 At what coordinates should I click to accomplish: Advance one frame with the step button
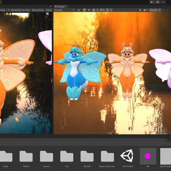pos(163,2)
